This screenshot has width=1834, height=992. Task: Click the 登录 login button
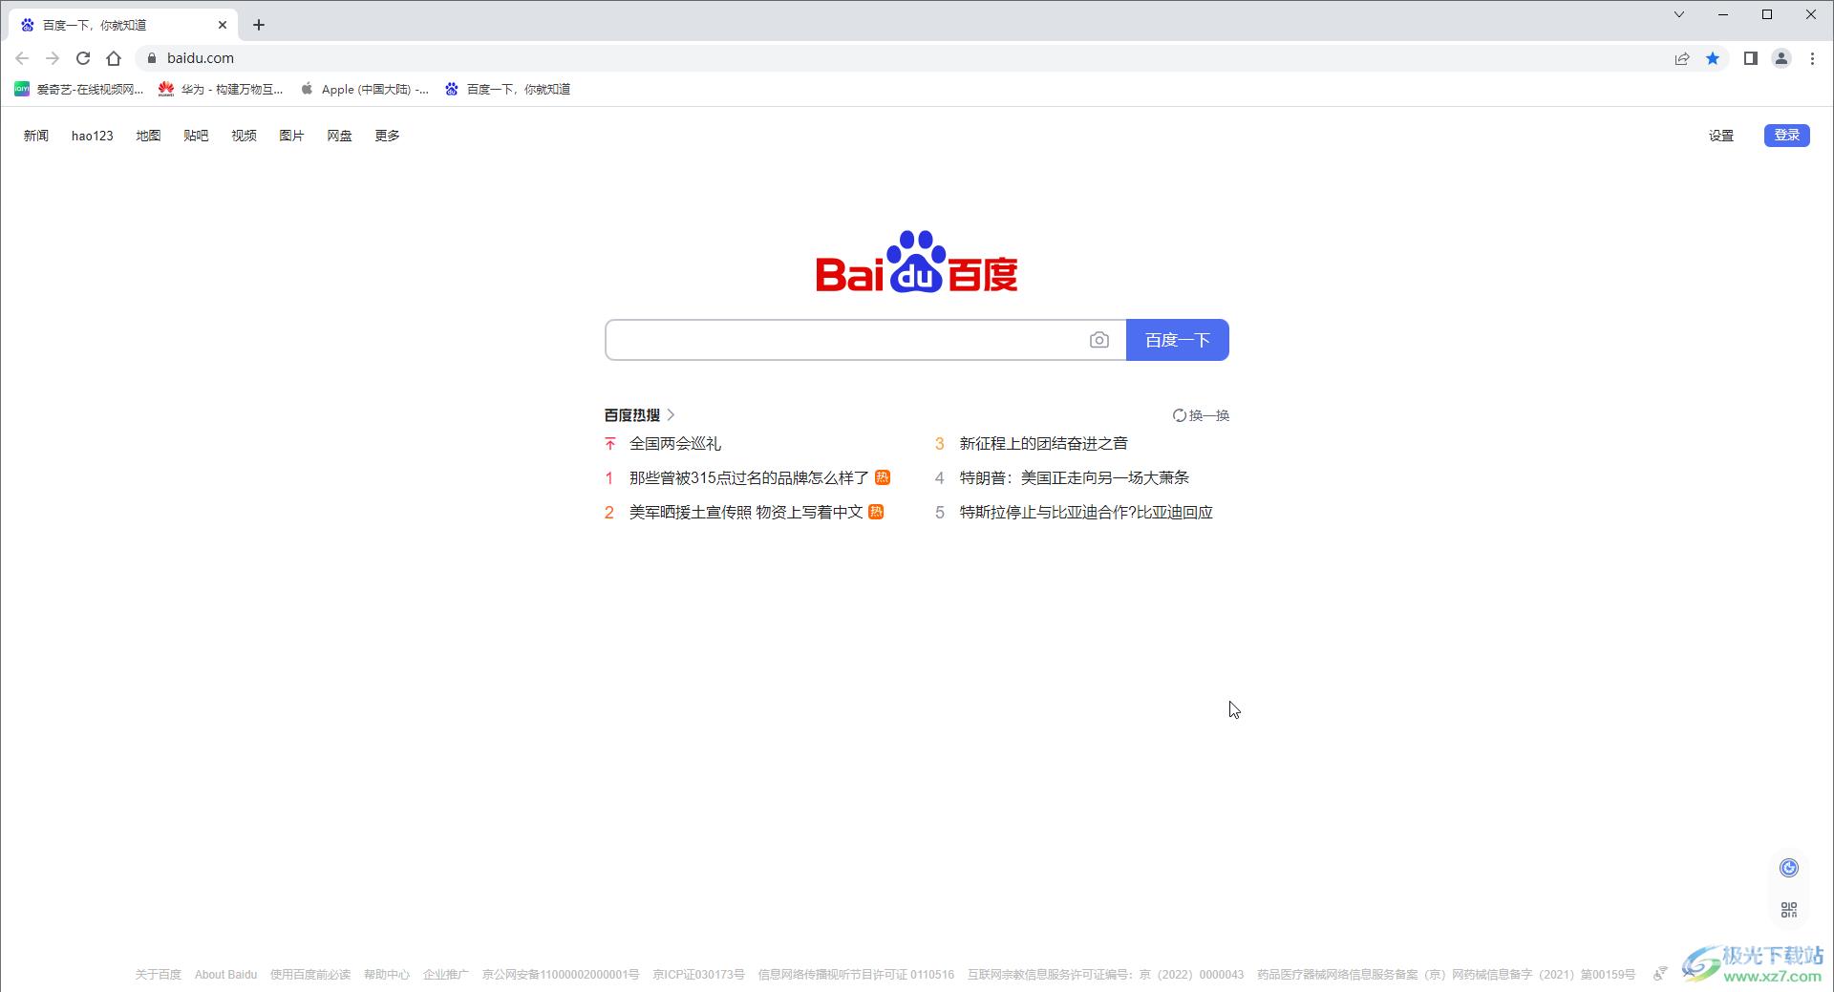point(1786,136)
